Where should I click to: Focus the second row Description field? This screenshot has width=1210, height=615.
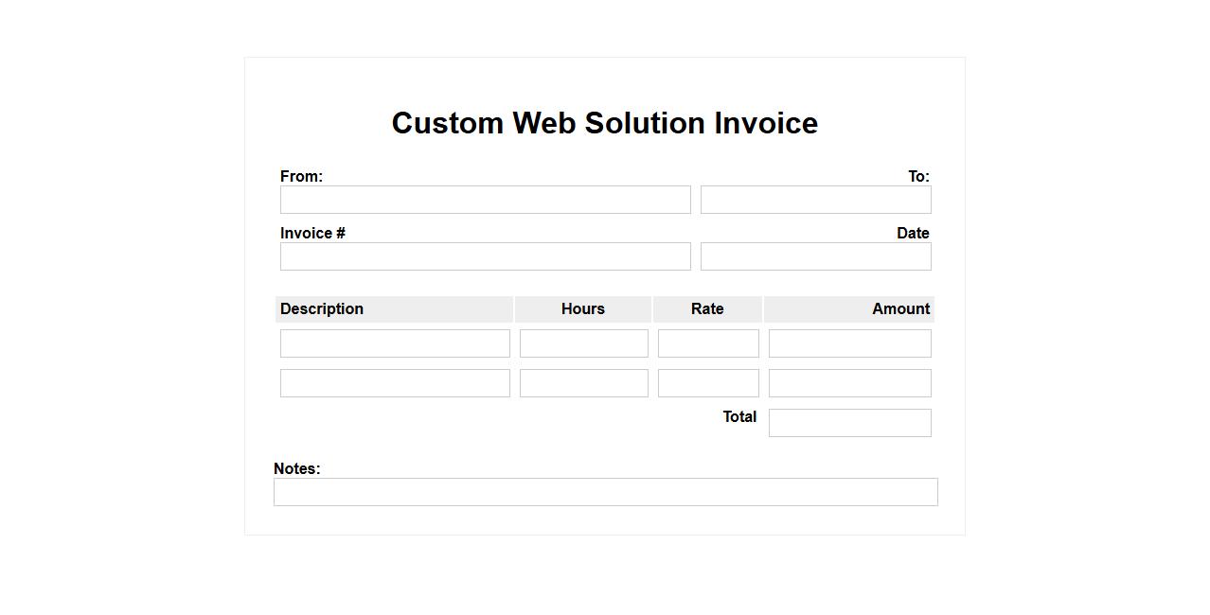pyautogui.click(x=395, y=383)
